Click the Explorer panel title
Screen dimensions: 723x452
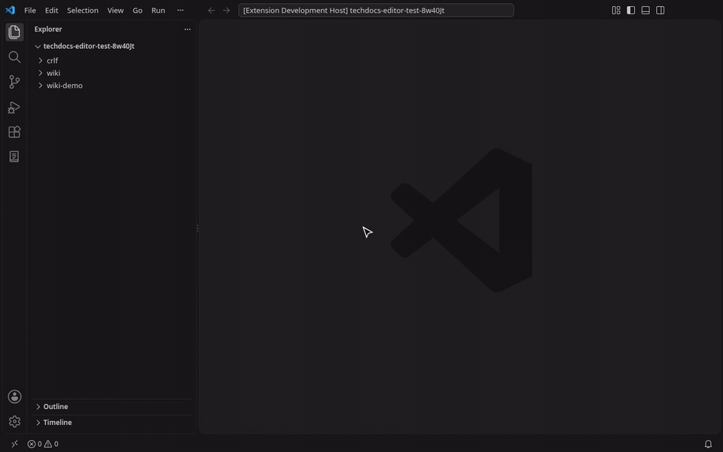(48, 29)
